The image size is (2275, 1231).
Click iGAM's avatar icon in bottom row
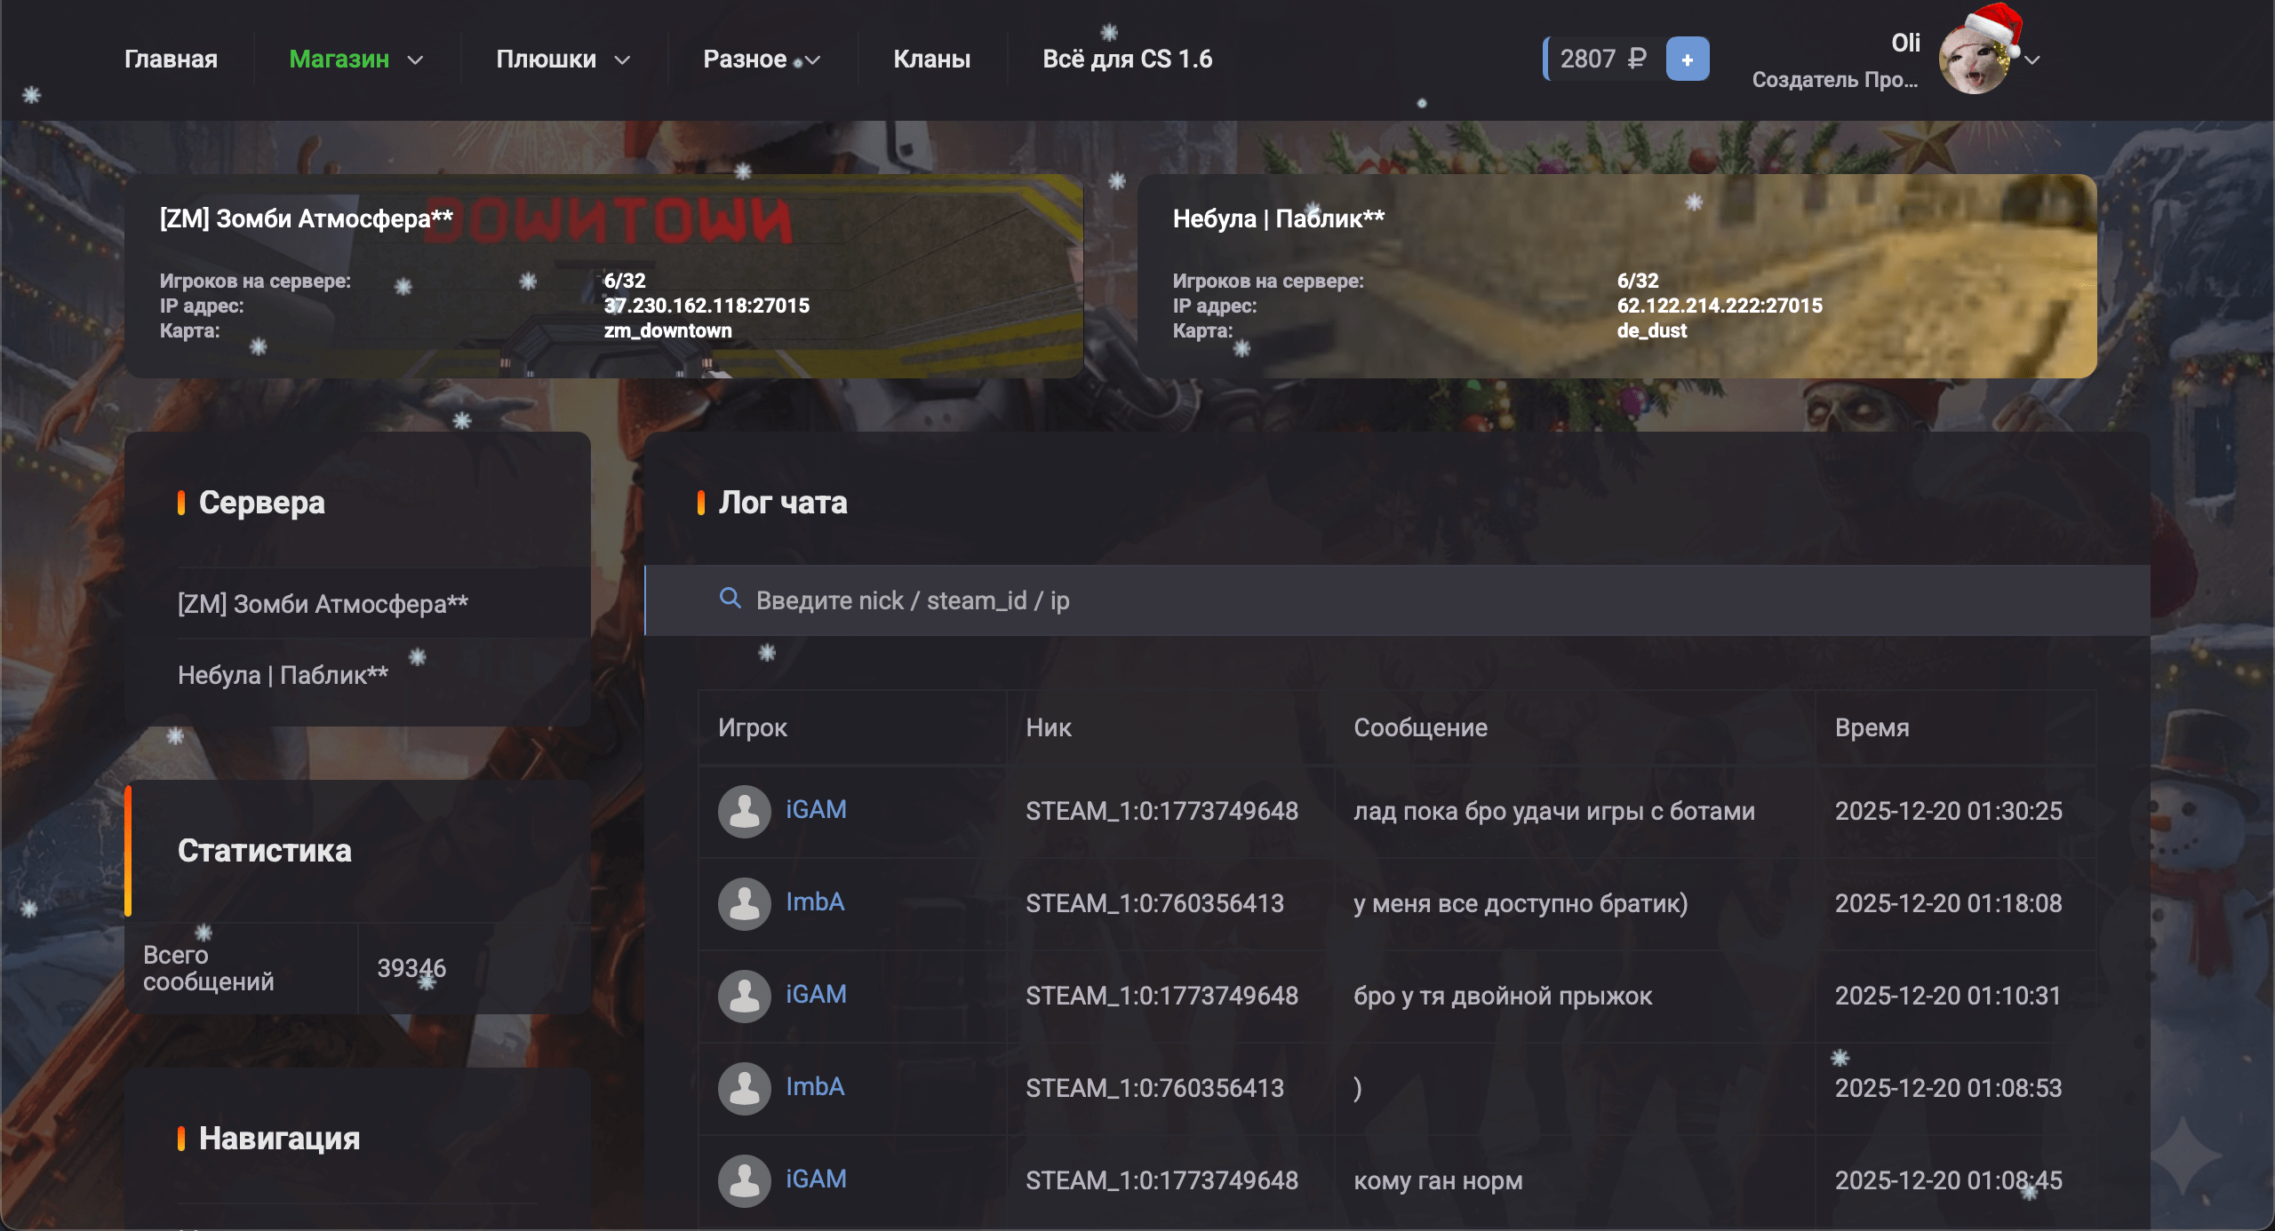pyautogui.click(x=744, y=1180)
